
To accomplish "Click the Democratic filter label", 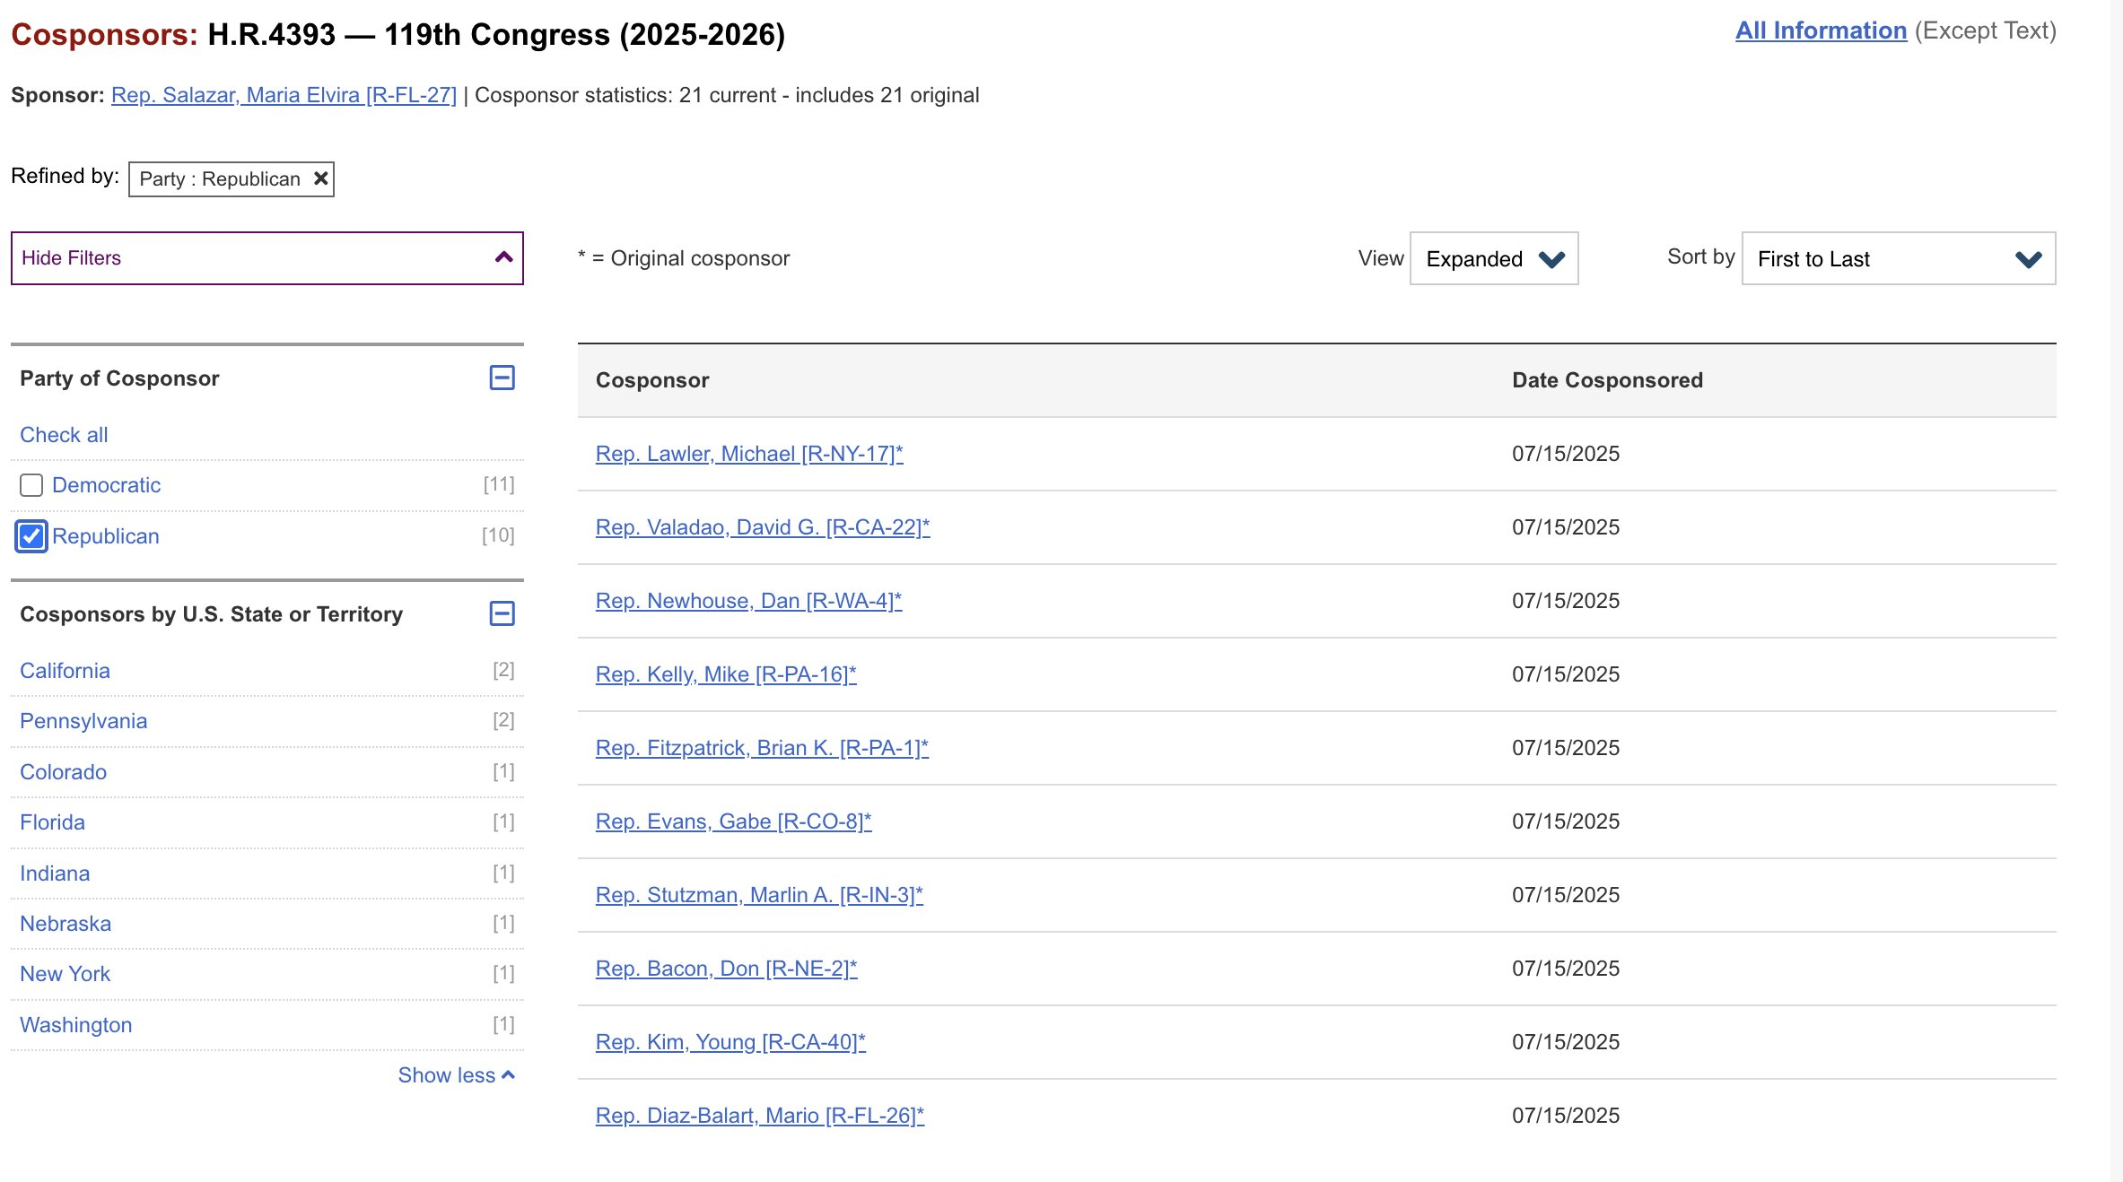I will click(x=106, y=485).
